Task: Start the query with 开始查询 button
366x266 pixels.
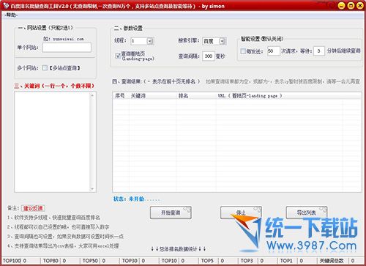Action: click(171, 213)
